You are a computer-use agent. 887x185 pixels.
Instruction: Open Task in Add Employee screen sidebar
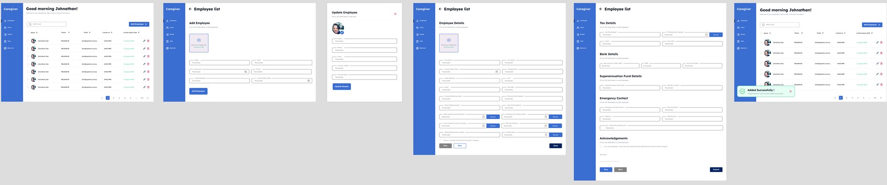[x=170, y=41]
